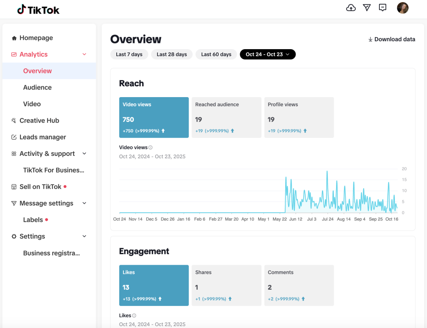427x328 pixels.
Task: Open the cloud upload icon
Action: pos(351,8)
